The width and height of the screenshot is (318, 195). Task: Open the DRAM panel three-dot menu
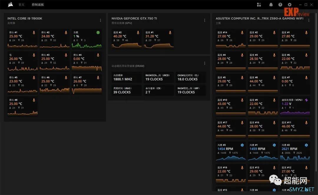click(205, 63)
